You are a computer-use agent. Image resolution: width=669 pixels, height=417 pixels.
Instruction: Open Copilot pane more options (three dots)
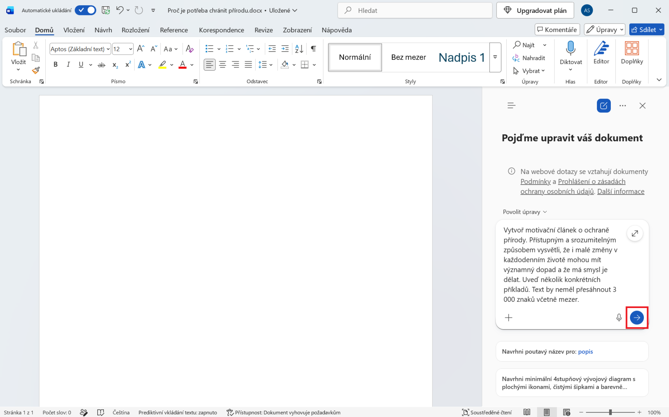point(623,105)
